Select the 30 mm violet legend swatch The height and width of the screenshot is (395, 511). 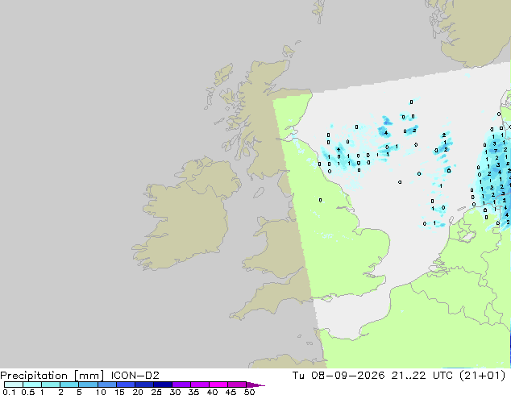[x=181, y=385]
